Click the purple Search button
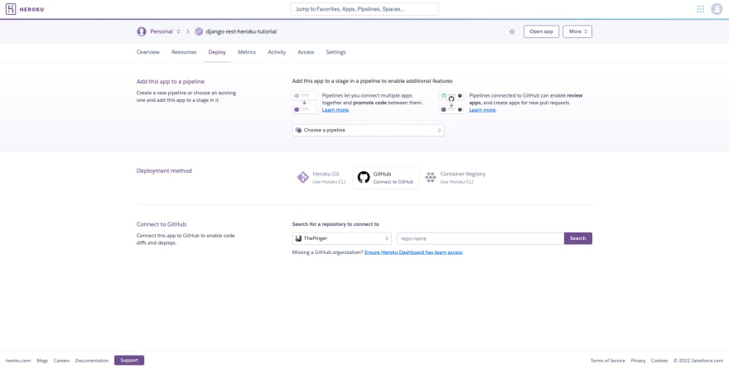The image size is (729, 369). (578, 238)
